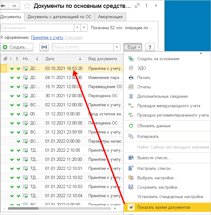Click the menu scroll-up arrow at top
This screenshot has width=211, height=215.
[201, 53]
